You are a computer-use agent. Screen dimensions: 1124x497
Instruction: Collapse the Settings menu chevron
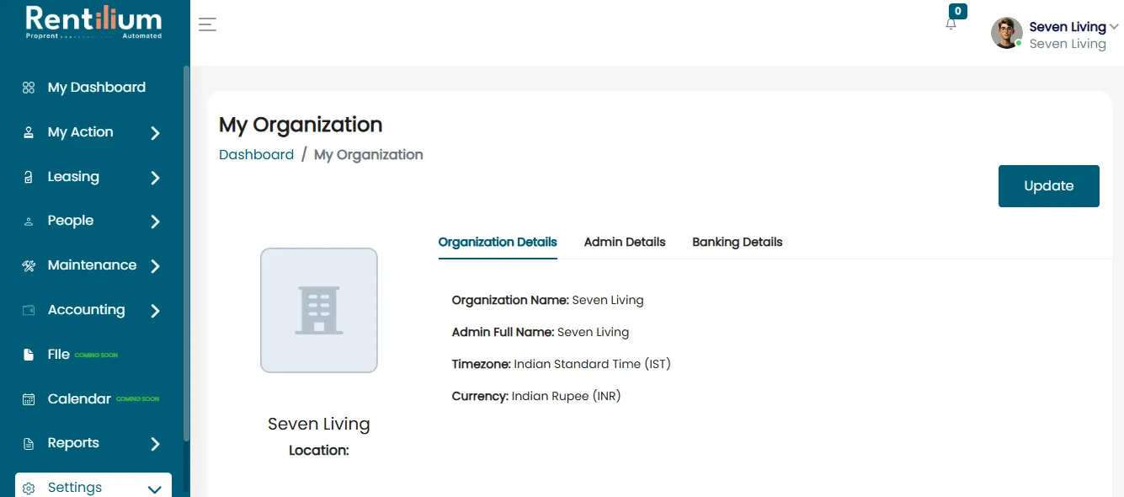pyautogui.click(x=154, y=489)
